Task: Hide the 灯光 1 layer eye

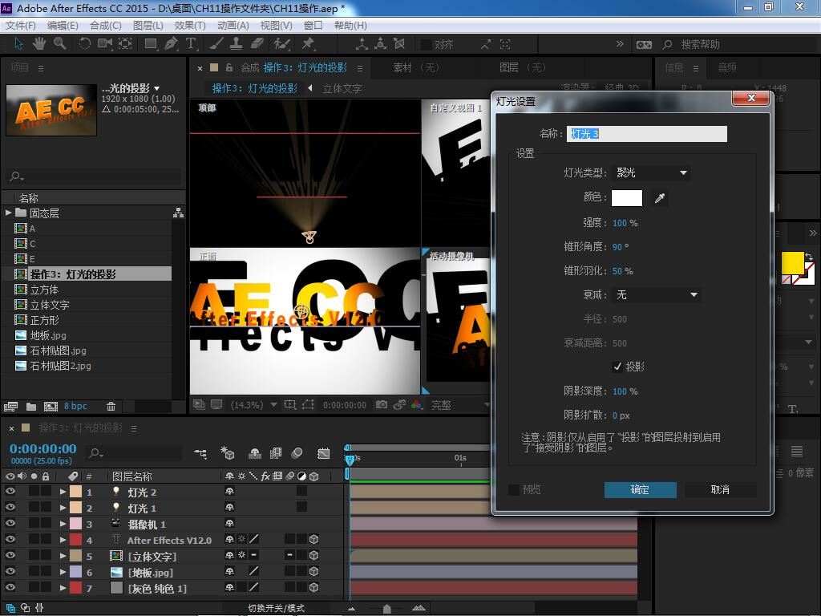Action: (x=10, y=507)
